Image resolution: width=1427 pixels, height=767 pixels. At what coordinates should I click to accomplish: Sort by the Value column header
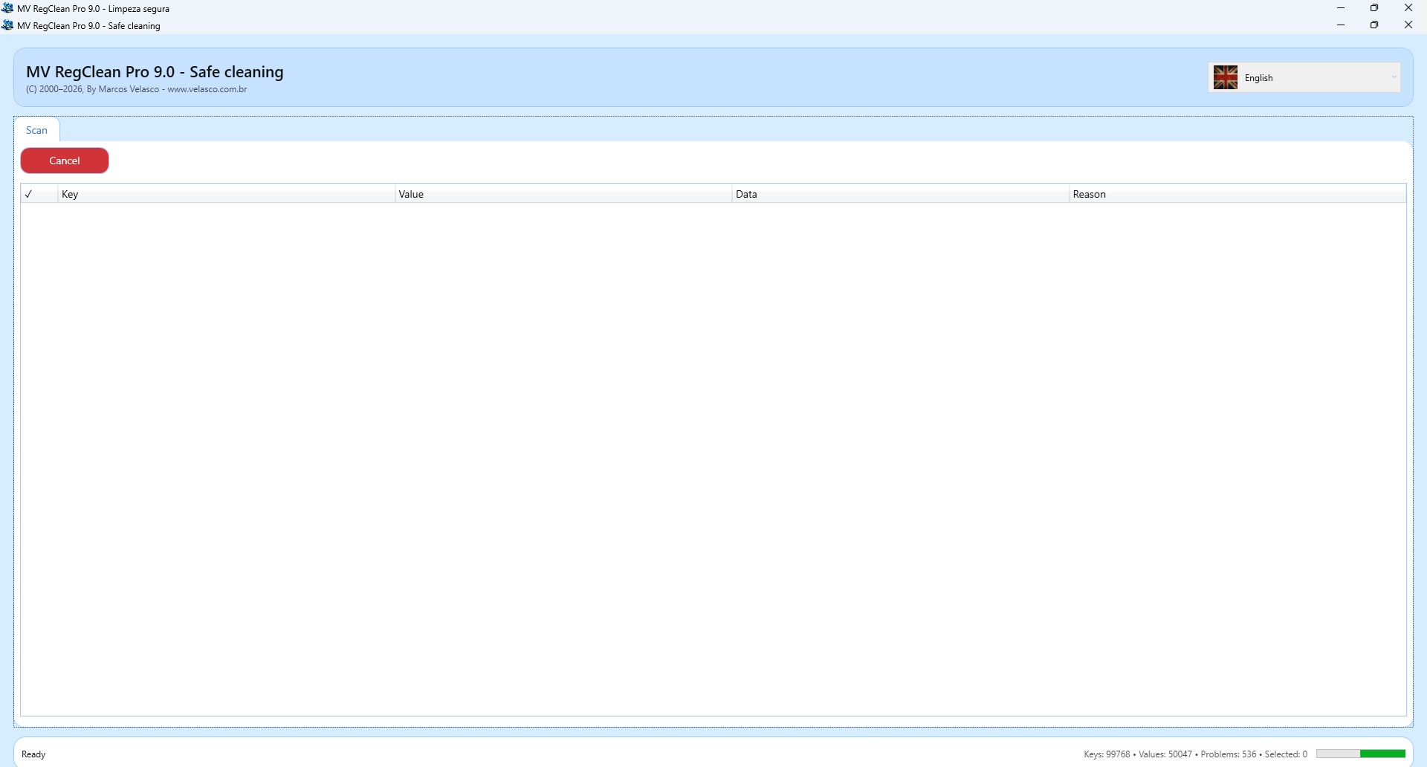tap(411, 194)
